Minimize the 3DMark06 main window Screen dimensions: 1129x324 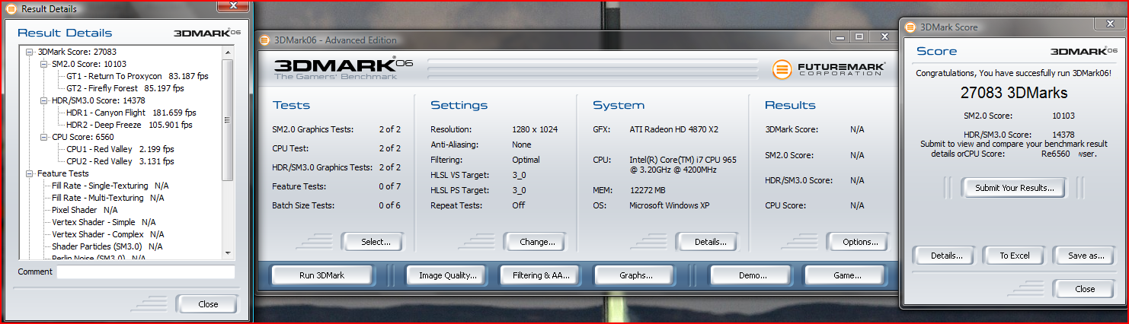coord(840,37)
